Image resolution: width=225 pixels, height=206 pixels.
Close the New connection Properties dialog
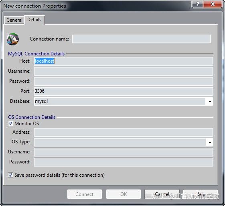coord(213,4)
